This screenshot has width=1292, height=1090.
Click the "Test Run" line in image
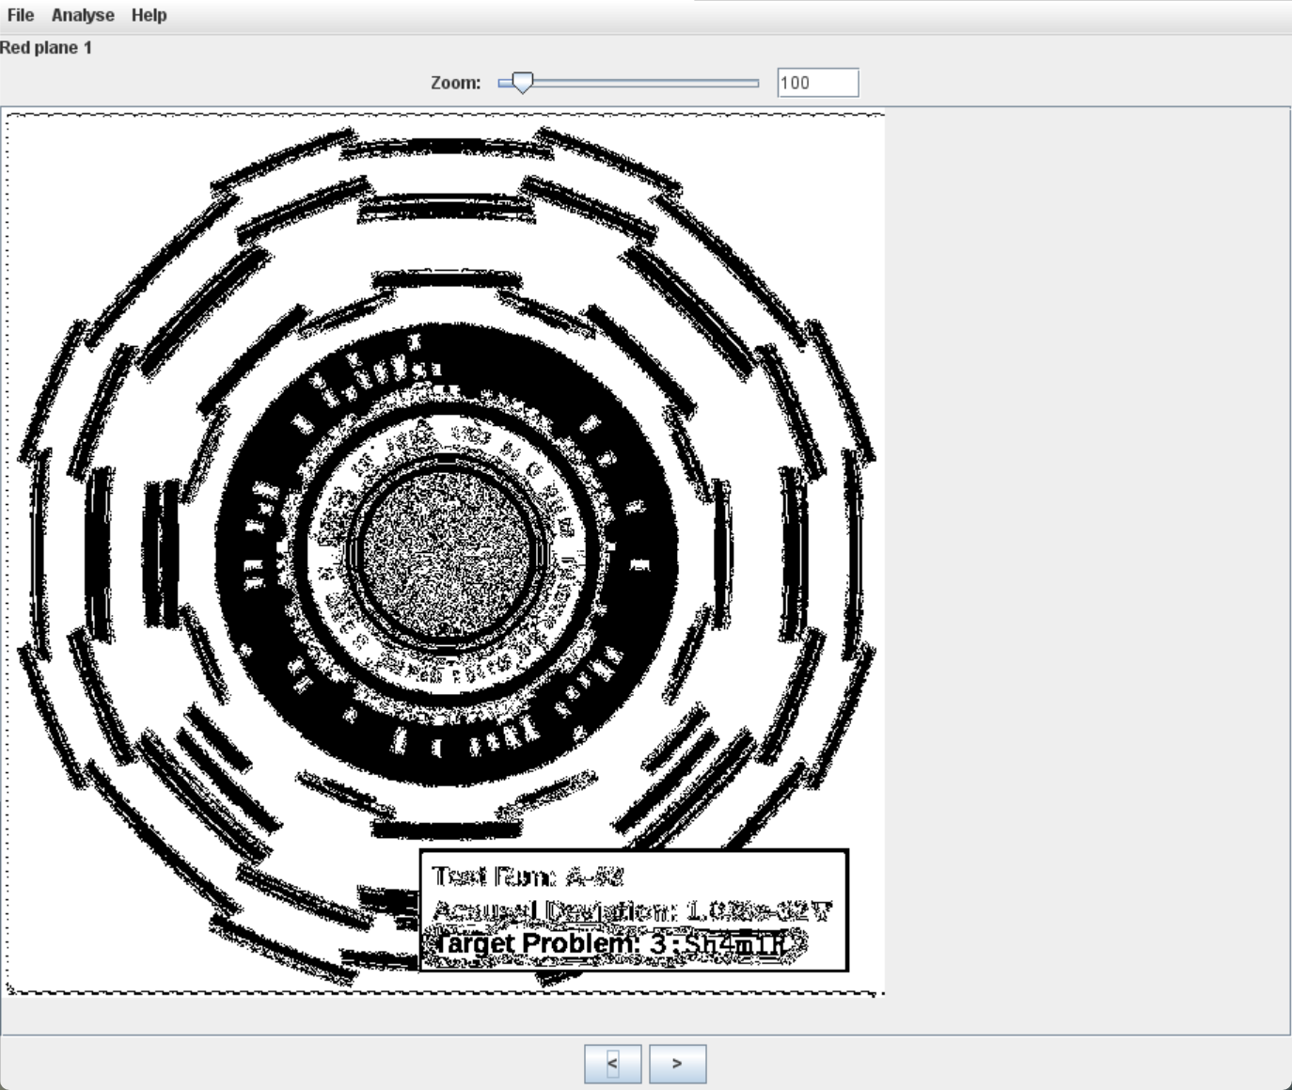coord(528,877)
